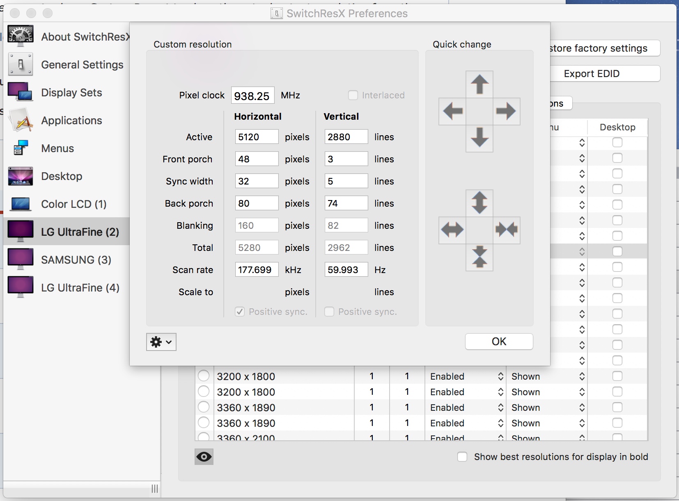
Task: Open About SwitchResX section icon
Action: click(x=21, y=36)
